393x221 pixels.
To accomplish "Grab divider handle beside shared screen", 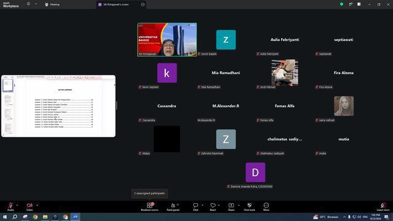I will pyautogui.click(x=117, y=106).
